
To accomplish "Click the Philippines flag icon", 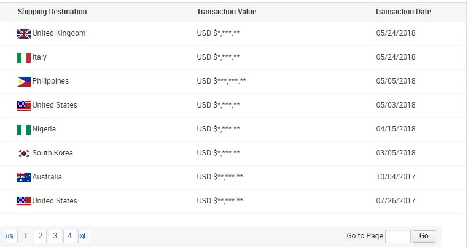I will pos(24,81).
